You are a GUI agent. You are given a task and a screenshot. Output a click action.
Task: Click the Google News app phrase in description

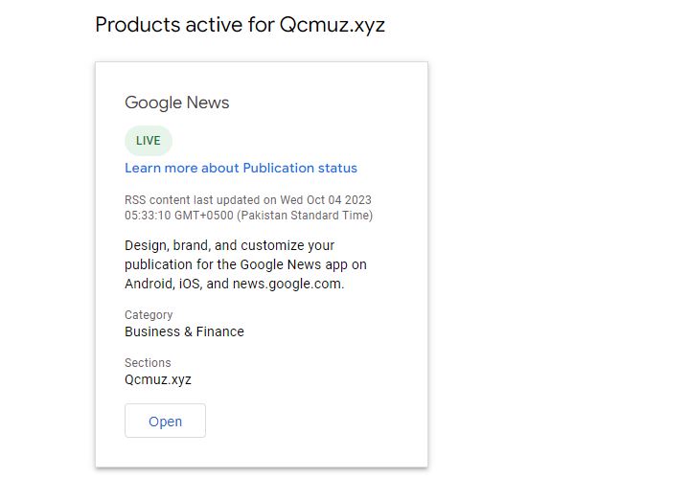(x=306, y=264)
